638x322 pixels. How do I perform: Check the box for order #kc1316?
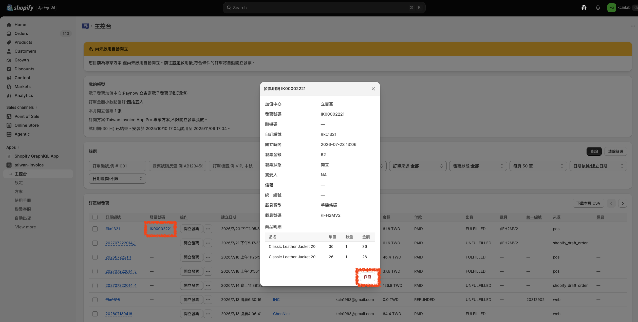[95, 300]
